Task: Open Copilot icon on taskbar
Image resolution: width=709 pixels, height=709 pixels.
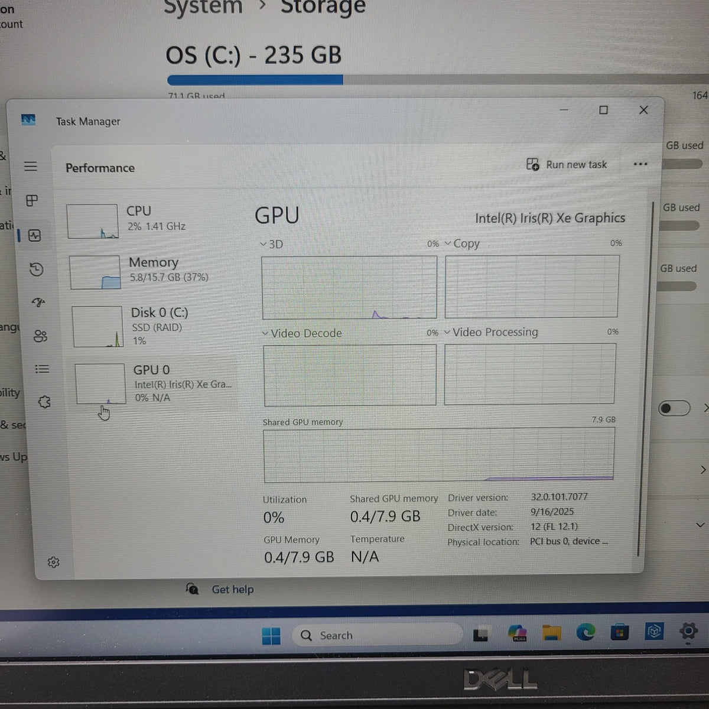Action: point(518,633)
